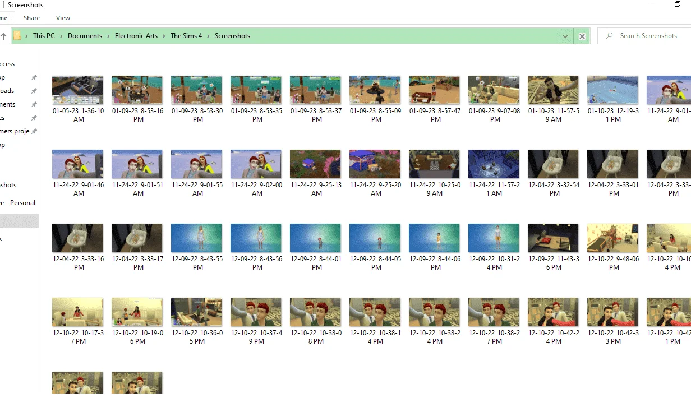
Task: Select thumbnail 11-24-22_9-25-13 AM
Action: click(315, 164)
